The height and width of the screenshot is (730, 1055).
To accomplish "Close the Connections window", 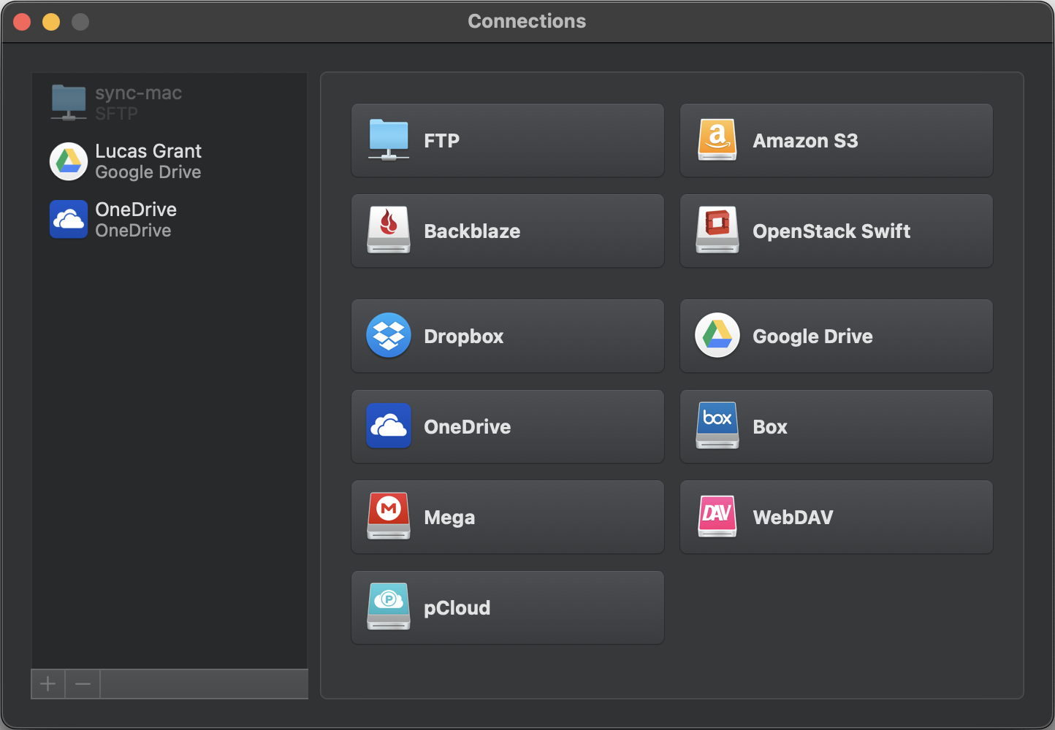I will 22,22.
